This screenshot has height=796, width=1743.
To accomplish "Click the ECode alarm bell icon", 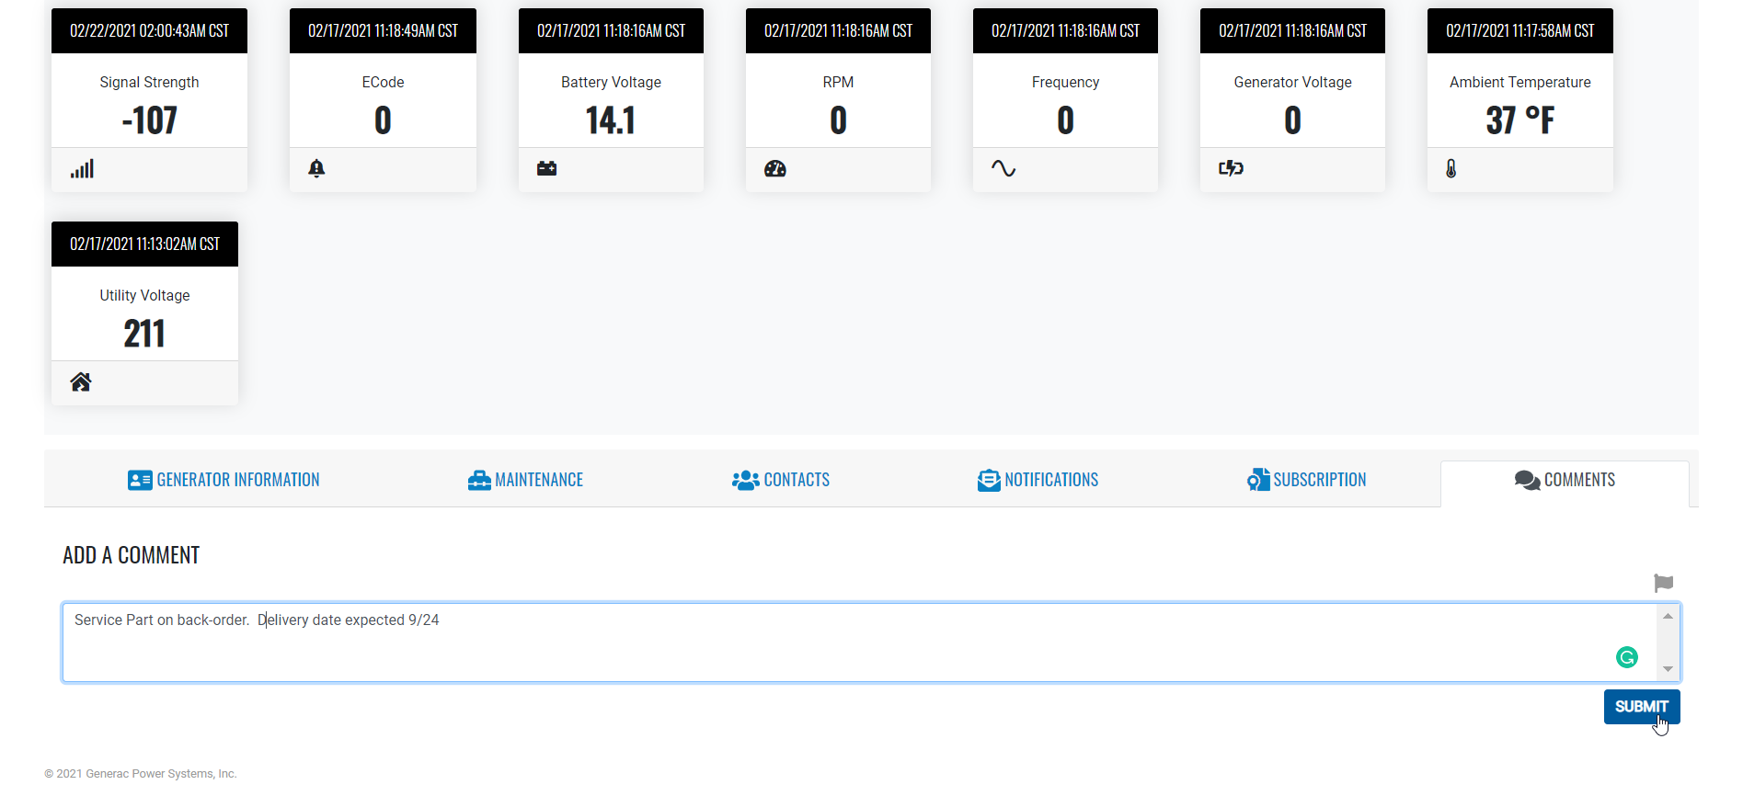I will click(x=316, y=168).
